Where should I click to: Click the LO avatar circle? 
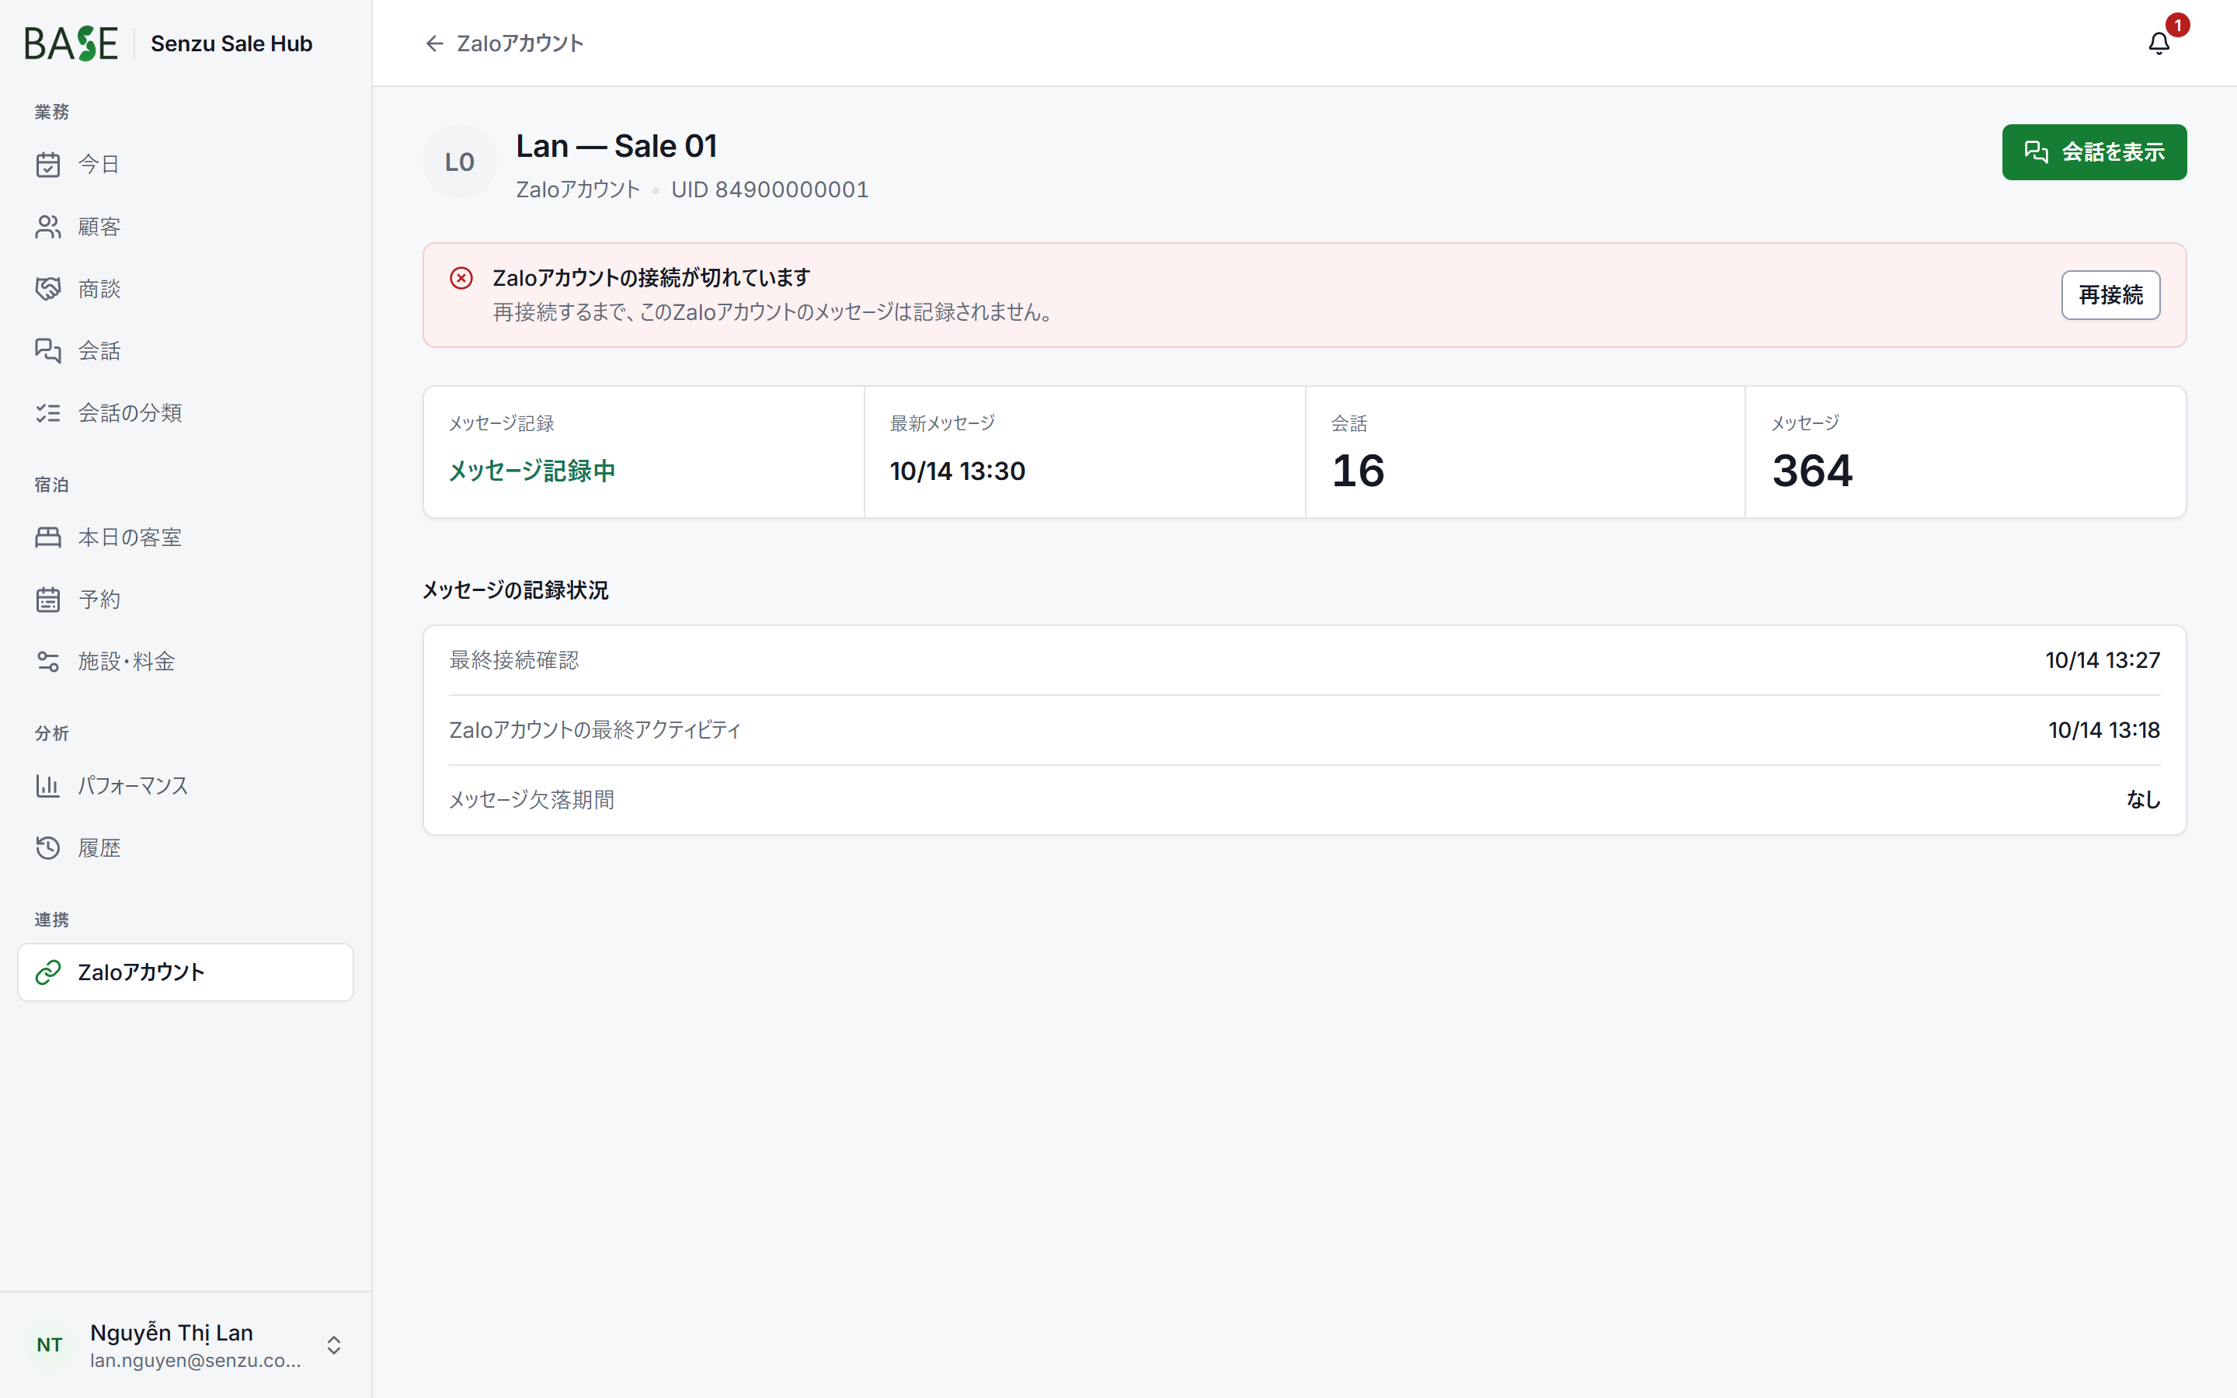(x=459, y=162)
